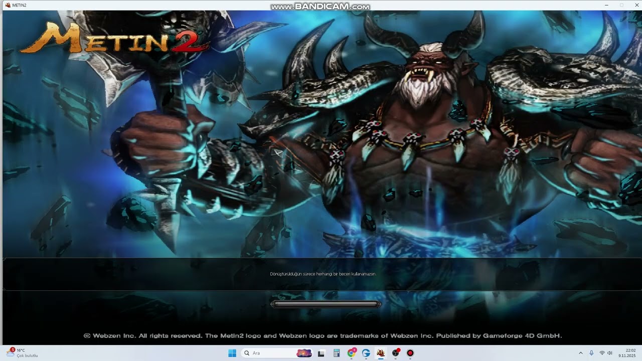The image size is (642, 361).
Task: Minimize the METIN2 window
Action: tap(606, 5)
